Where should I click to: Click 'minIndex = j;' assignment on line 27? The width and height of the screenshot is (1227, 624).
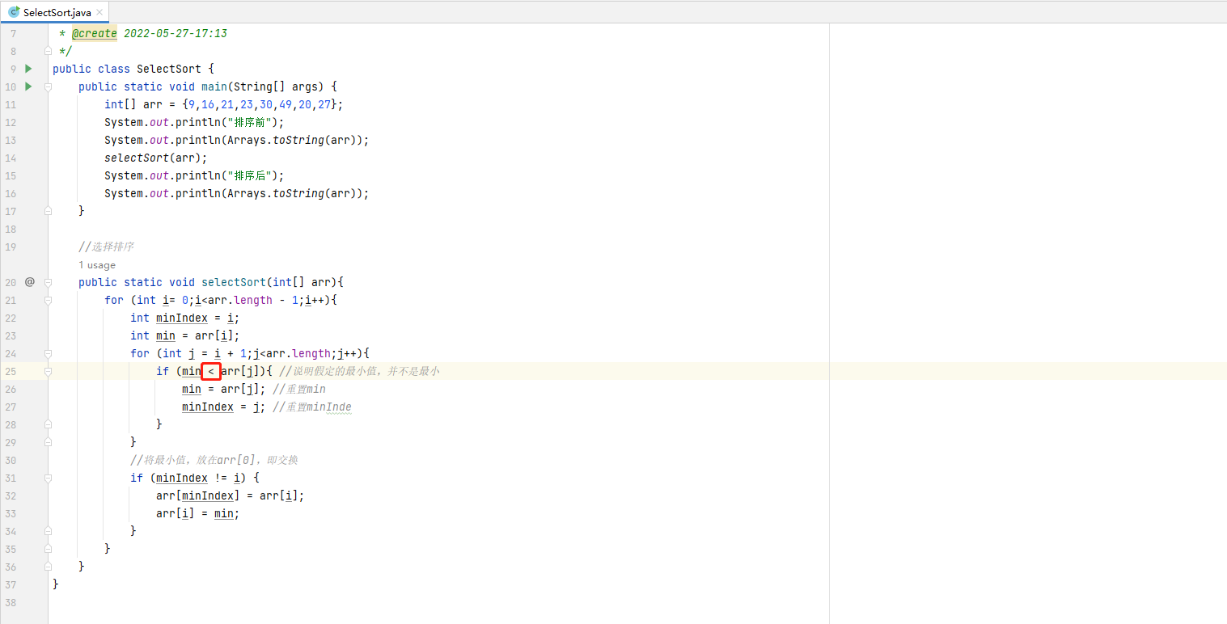click(x=224, y=407)
